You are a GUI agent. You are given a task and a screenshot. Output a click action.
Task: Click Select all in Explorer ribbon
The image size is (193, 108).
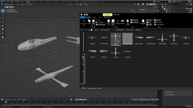click(x=157, y=20)
